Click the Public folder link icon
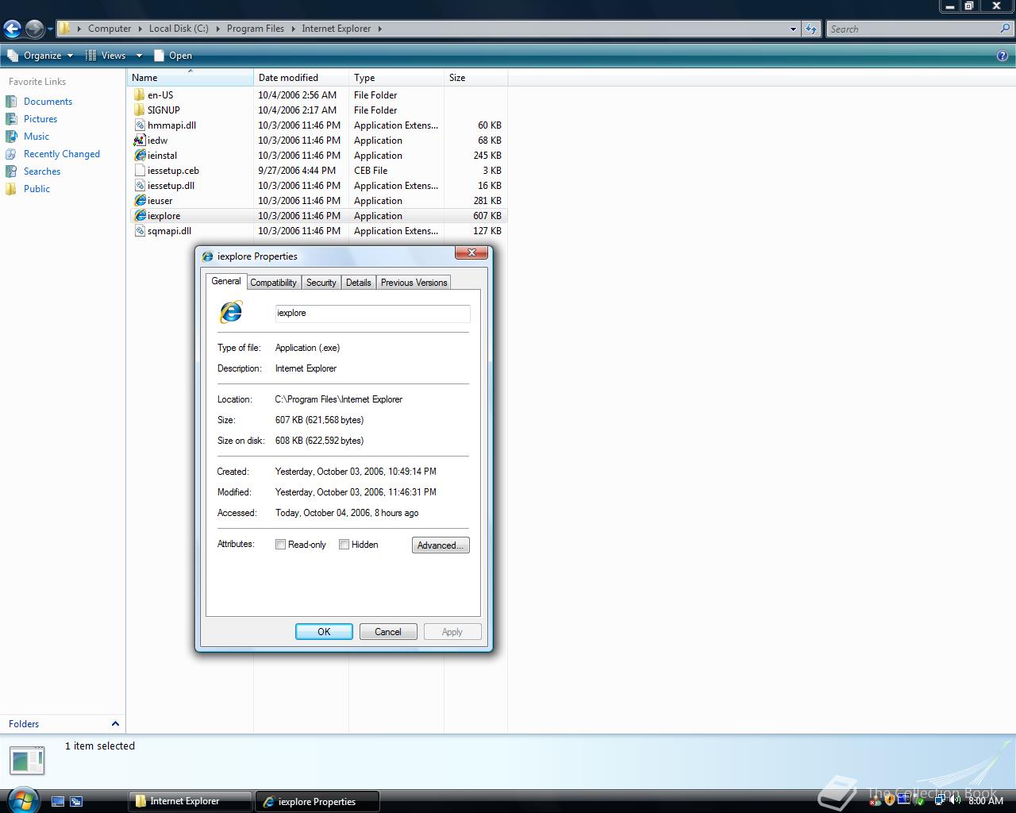Screen dimensions: 1016x813 (x=11, y=189)
